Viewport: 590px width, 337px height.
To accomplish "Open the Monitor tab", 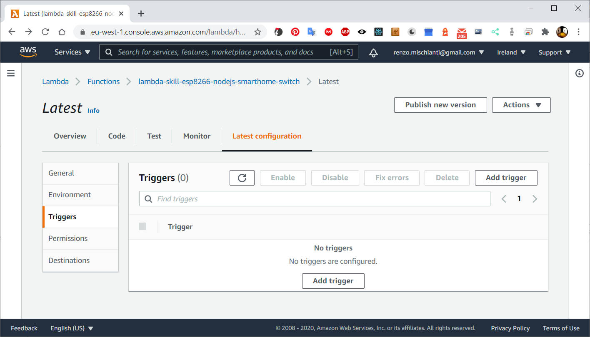I will tap(196, 136).
